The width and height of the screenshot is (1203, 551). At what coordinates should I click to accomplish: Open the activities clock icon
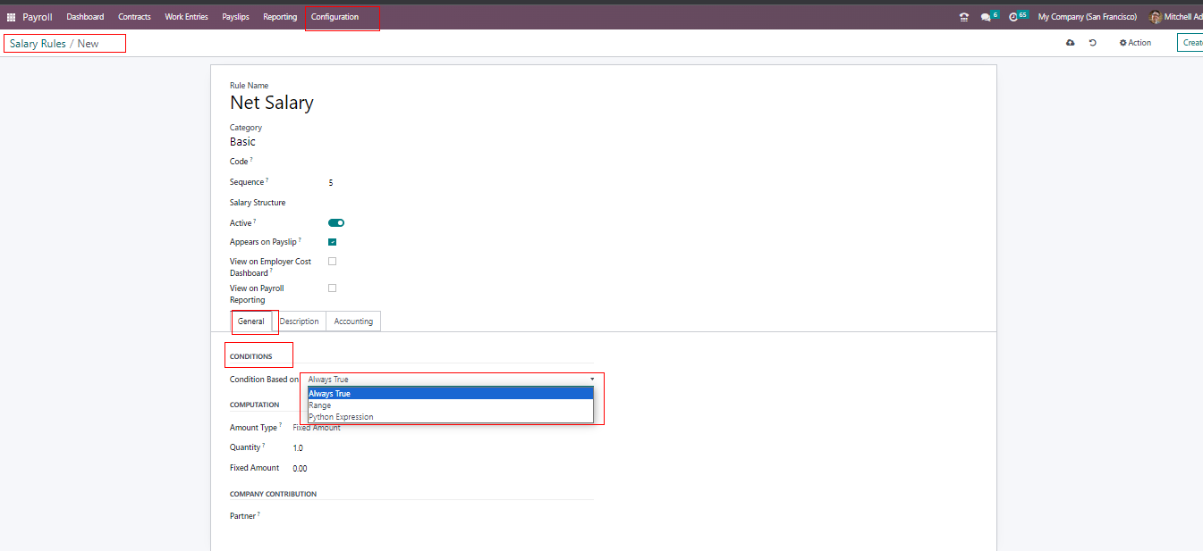point(1013,17)
